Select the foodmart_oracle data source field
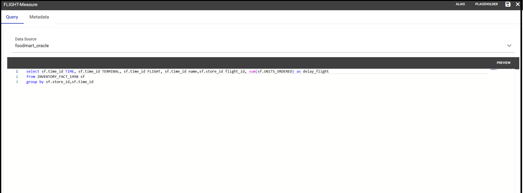The image size is (523, 193). (263, 46)
